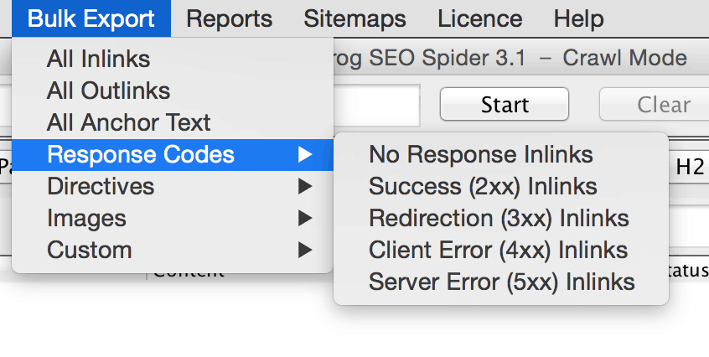Image resolution: width=709 pixels, height=357 pixels.
Task: Export Redirection (3xx) Inlinks
Action: click(499, 218)
